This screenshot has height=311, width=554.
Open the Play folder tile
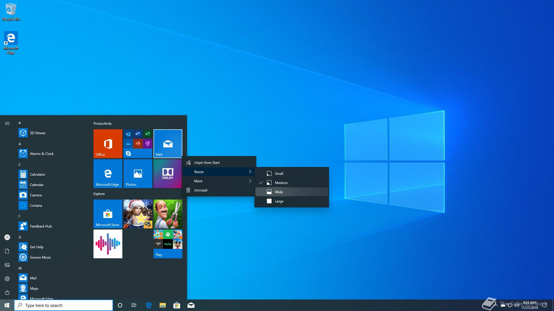(x=168, y=244)
